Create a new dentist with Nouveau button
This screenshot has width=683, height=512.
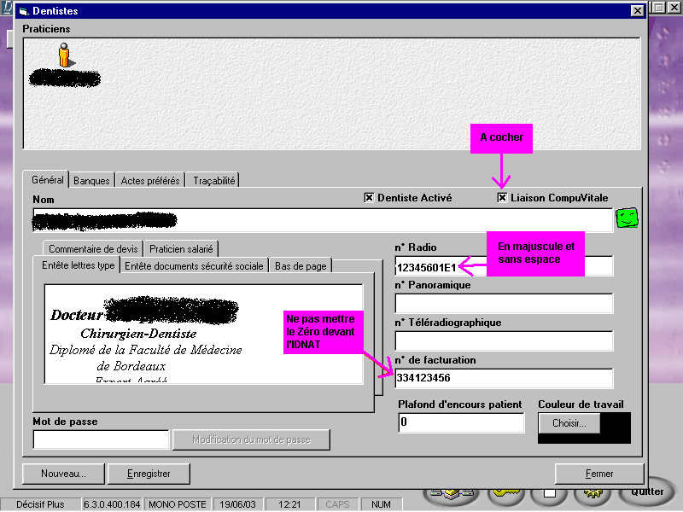(x=64, y=473)
